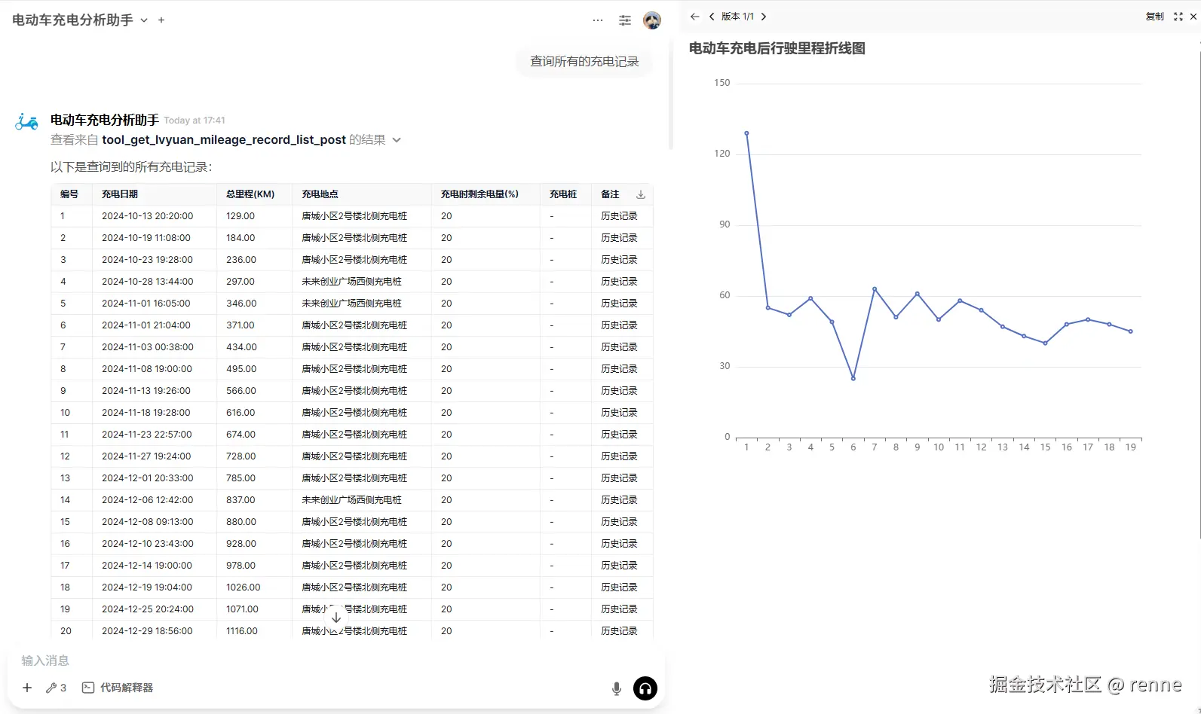Go to next version with right chevron

[764, 17]
